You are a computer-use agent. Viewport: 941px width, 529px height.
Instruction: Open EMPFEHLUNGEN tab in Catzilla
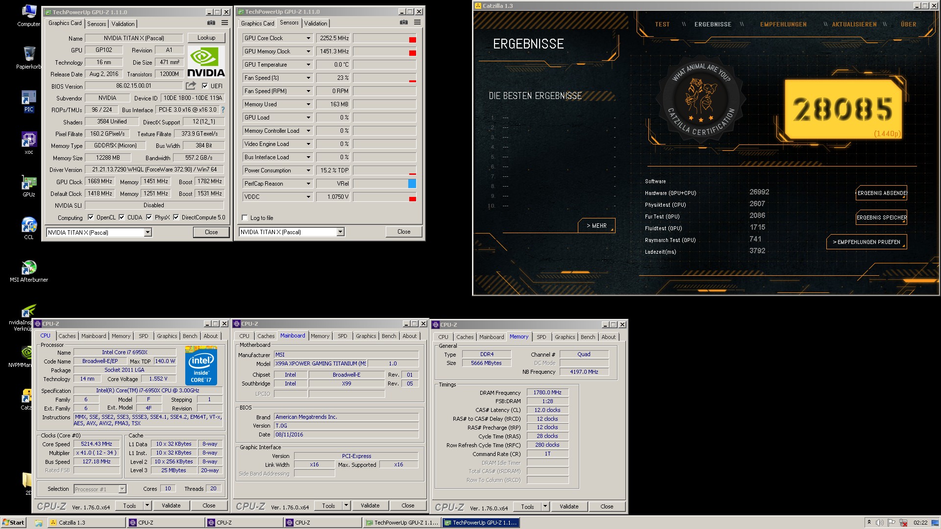(783, 24)
